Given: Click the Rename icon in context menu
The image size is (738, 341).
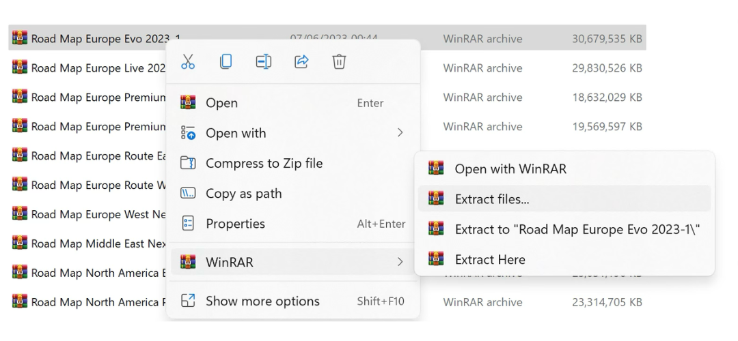Looking at the screenshot, I should (263, 62).
